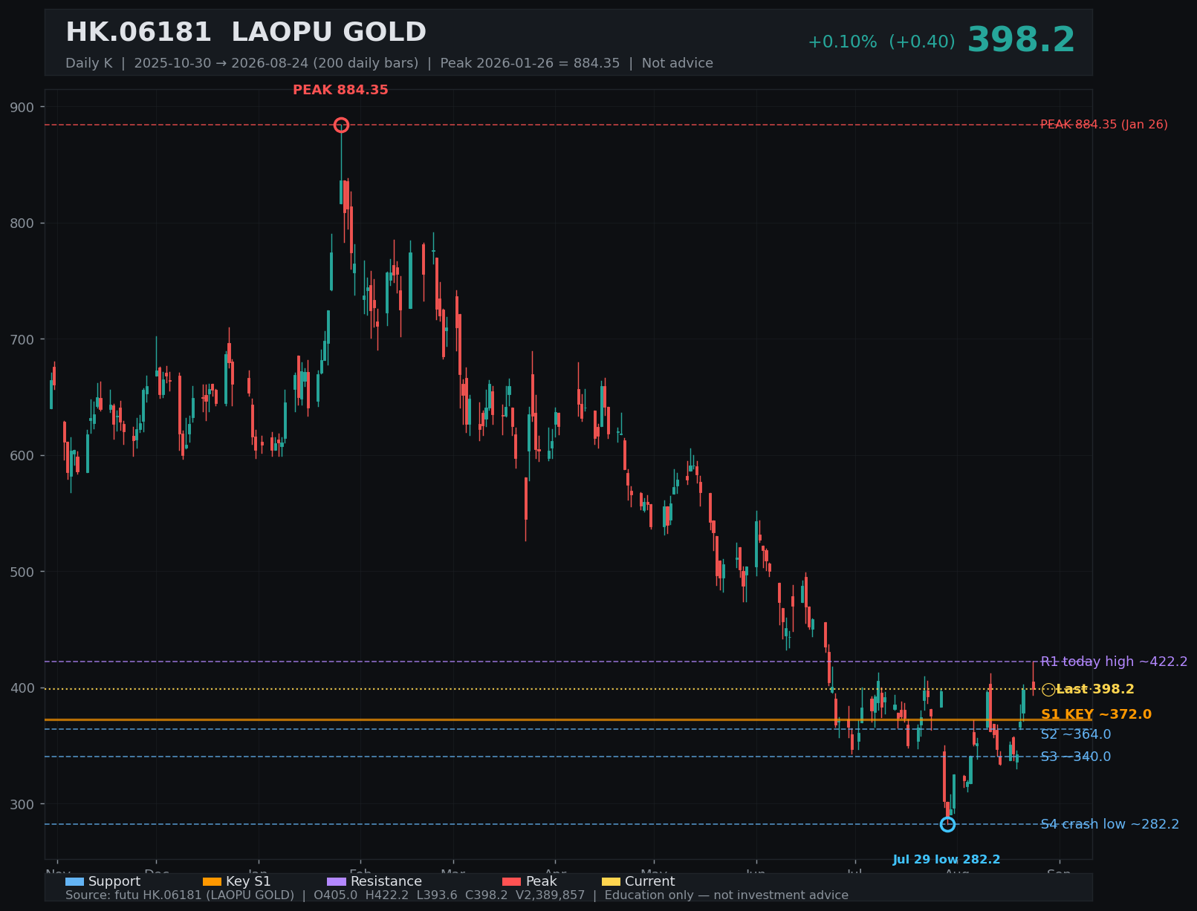The image size is (1197, 911).
Task: Select the PEAK 884.35 (Jan 26) line label
Action: (x=1104, y=125)
